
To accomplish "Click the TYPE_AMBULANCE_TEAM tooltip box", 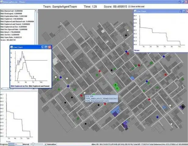I will pos(101,99).
